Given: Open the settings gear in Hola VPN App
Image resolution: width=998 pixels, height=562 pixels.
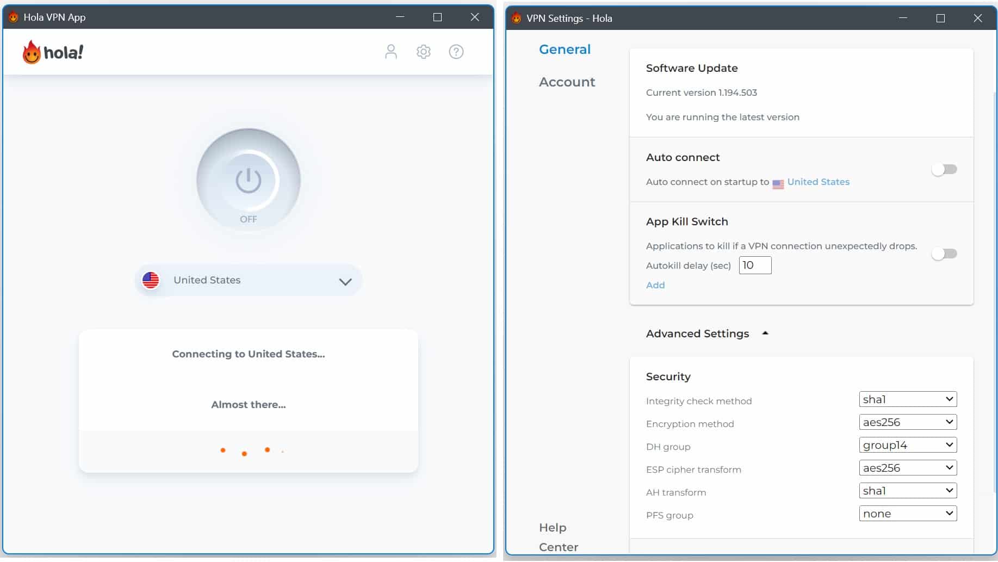Looking at the screenshot, I should 423,52.
